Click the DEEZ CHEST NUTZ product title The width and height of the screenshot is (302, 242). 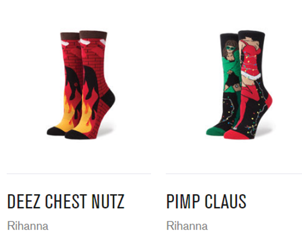[66, 201]
